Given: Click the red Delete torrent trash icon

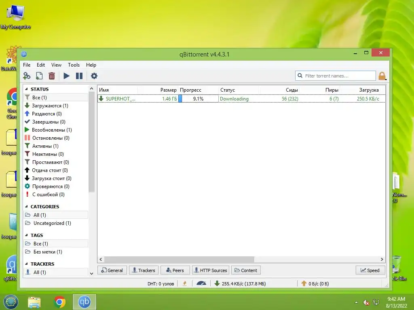Looking at the screenshot, I should 52,76.
